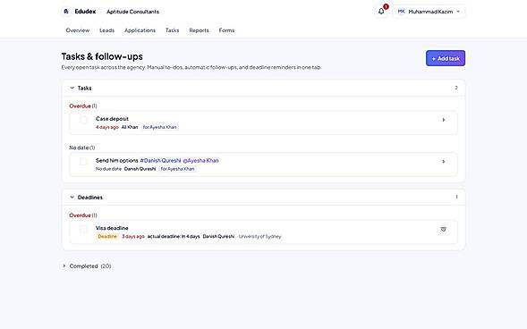Click the yellow Deadline badge

point(107,236)
